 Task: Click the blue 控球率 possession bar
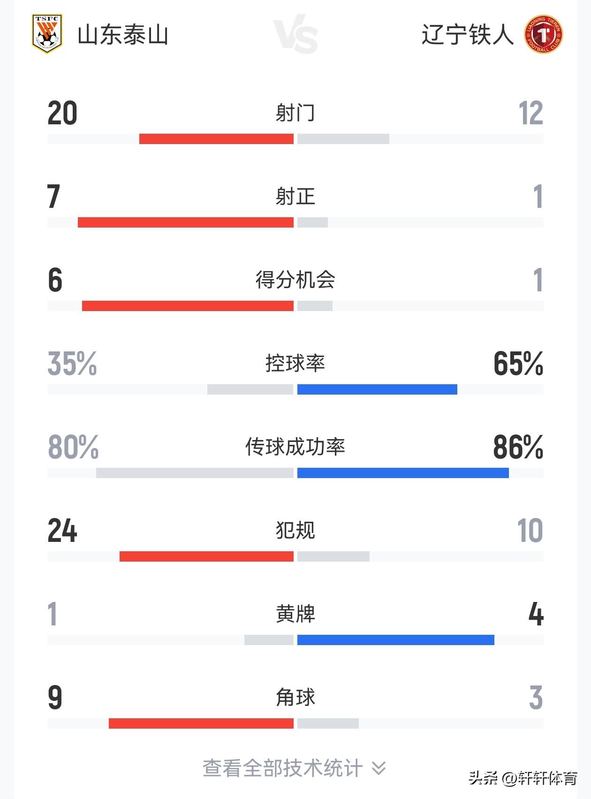click(377, 389)
